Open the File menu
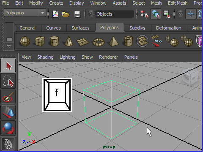 5,3
